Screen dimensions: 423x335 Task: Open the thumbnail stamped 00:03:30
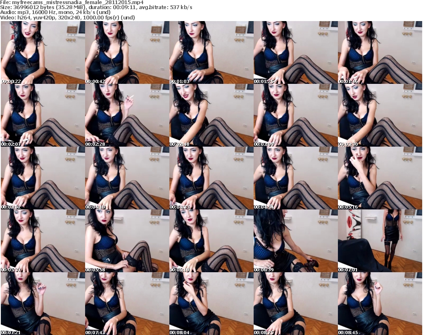click(380, 115)
